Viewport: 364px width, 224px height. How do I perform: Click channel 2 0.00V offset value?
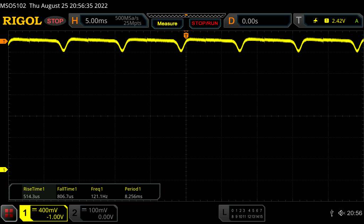tap(106, 217)
